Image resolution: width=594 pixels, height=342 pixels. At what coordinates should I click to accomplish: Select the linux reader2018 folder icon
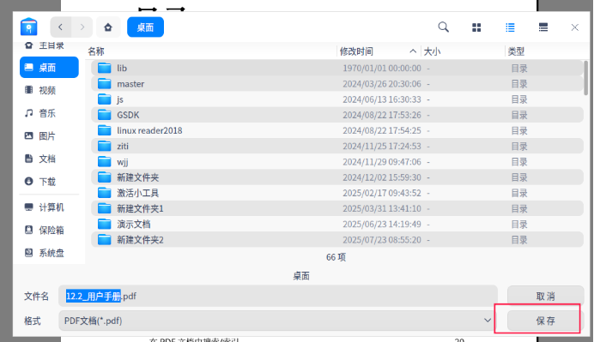click(x=105, y=130)
